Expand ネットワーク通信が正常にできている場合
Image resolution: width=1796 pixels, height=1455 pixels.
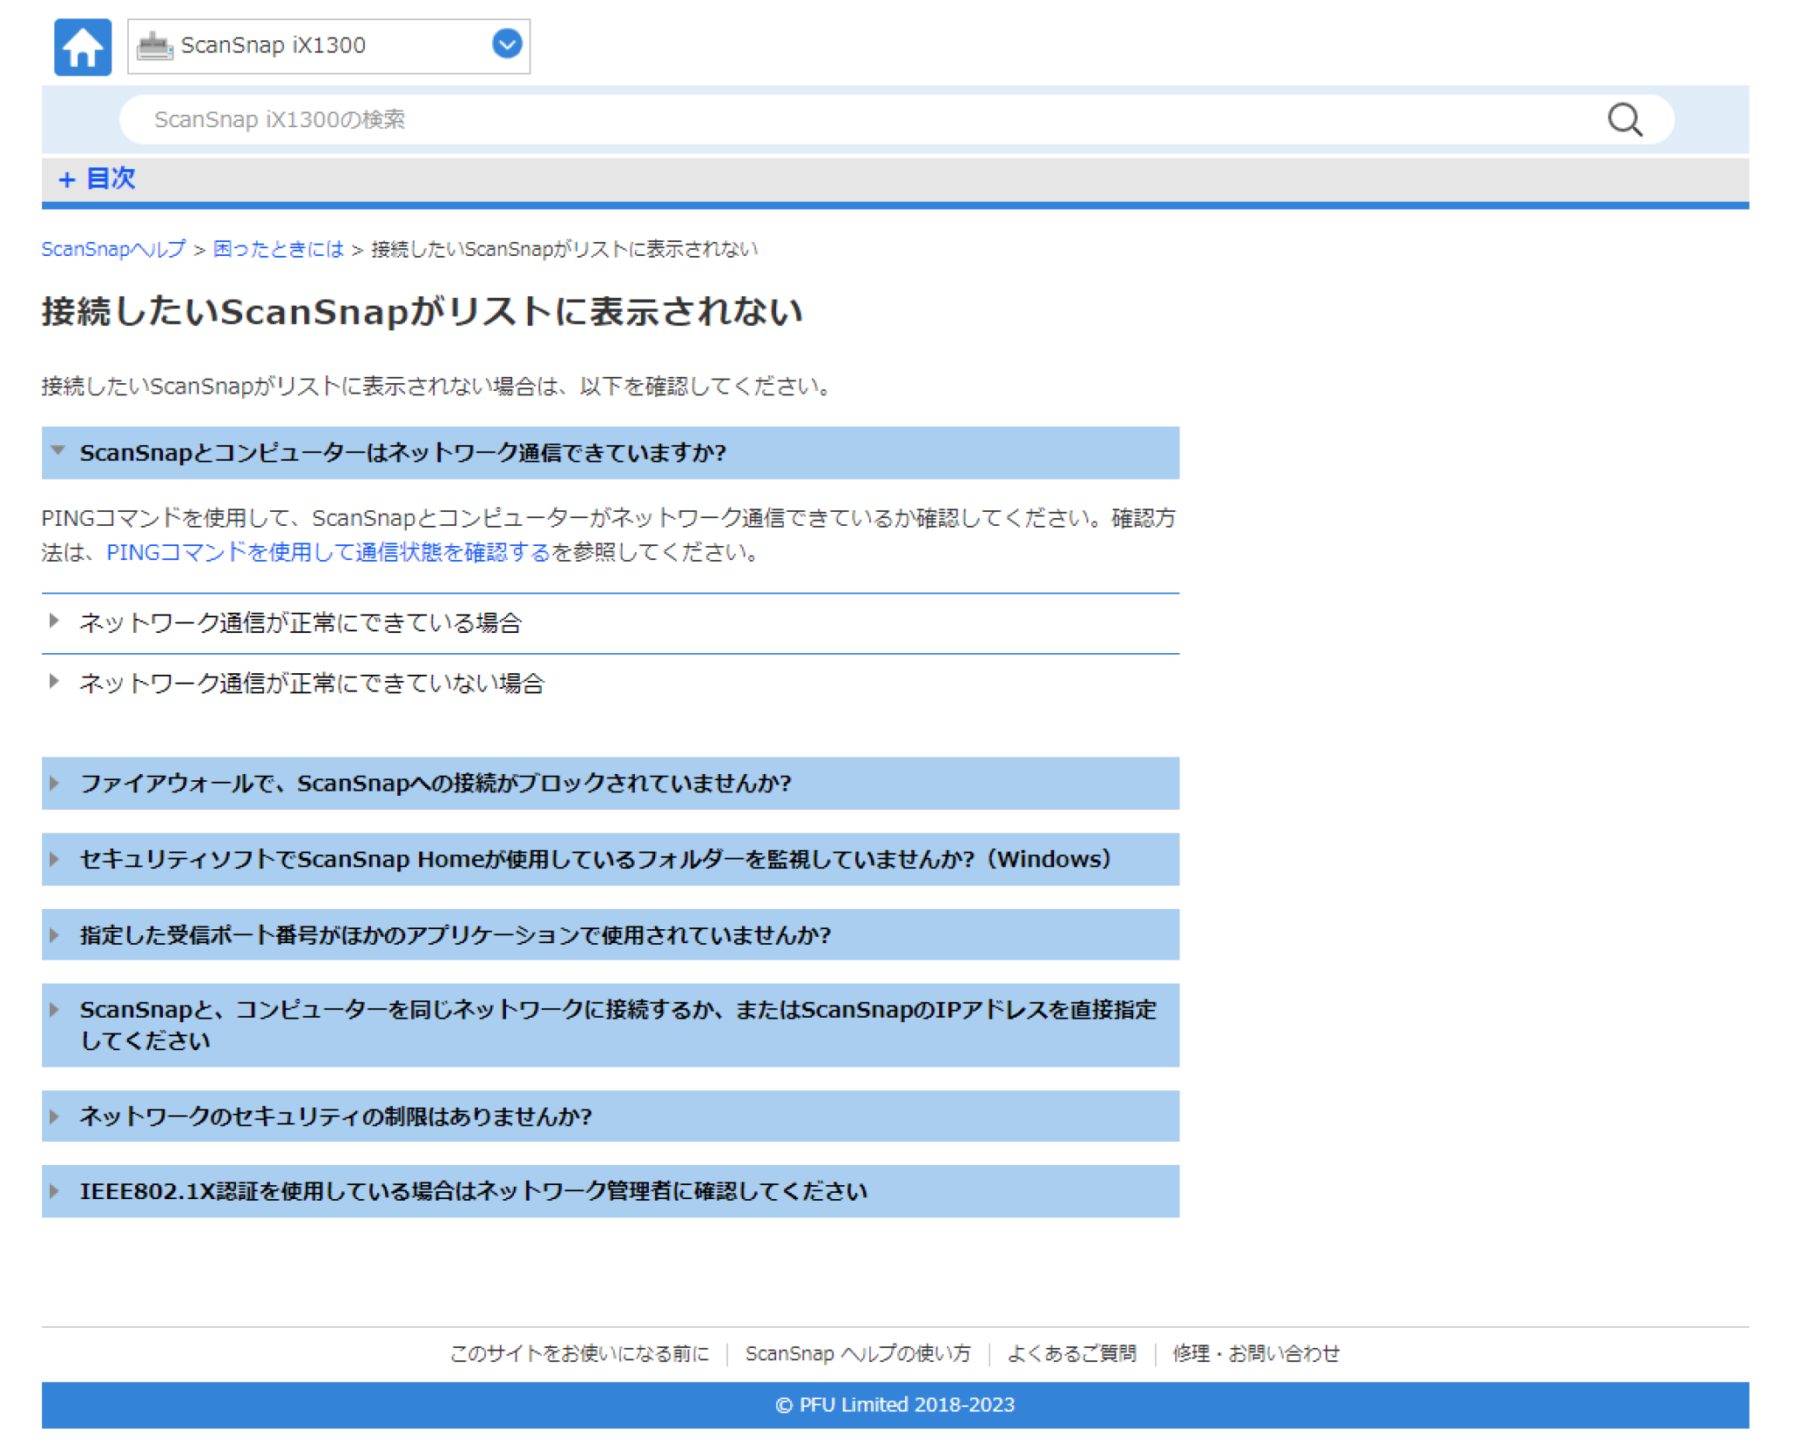300,623
